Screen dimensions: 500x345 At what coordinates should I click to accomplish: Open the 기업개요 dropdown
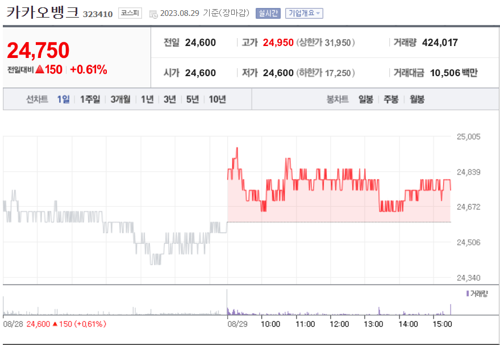tap(304, 13)
